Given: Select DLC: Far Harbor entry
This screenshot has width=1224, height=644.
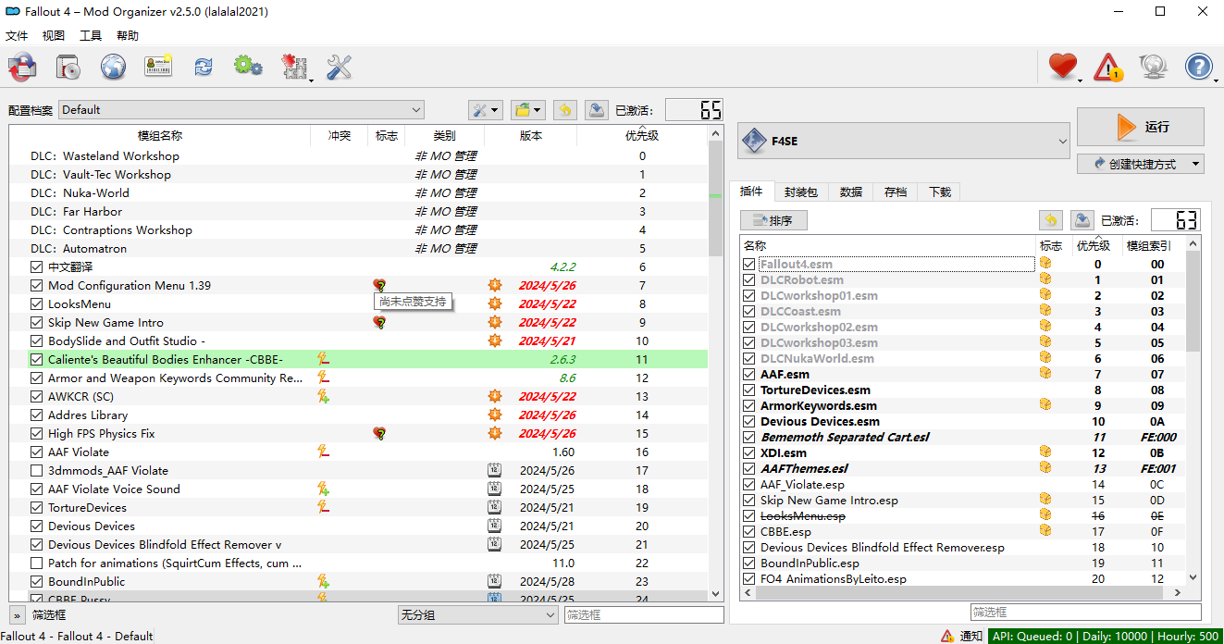Looking at the screenshot, I should pyautogui.click(x=359, y=211).
